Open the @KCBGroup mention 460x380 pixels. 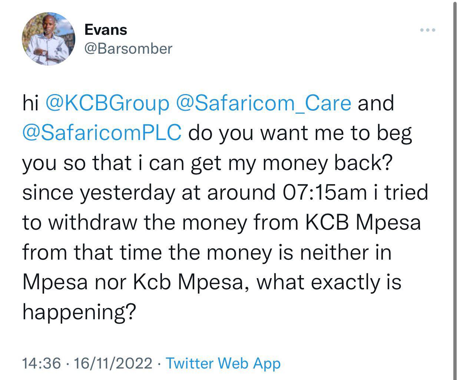pos(107,103)
